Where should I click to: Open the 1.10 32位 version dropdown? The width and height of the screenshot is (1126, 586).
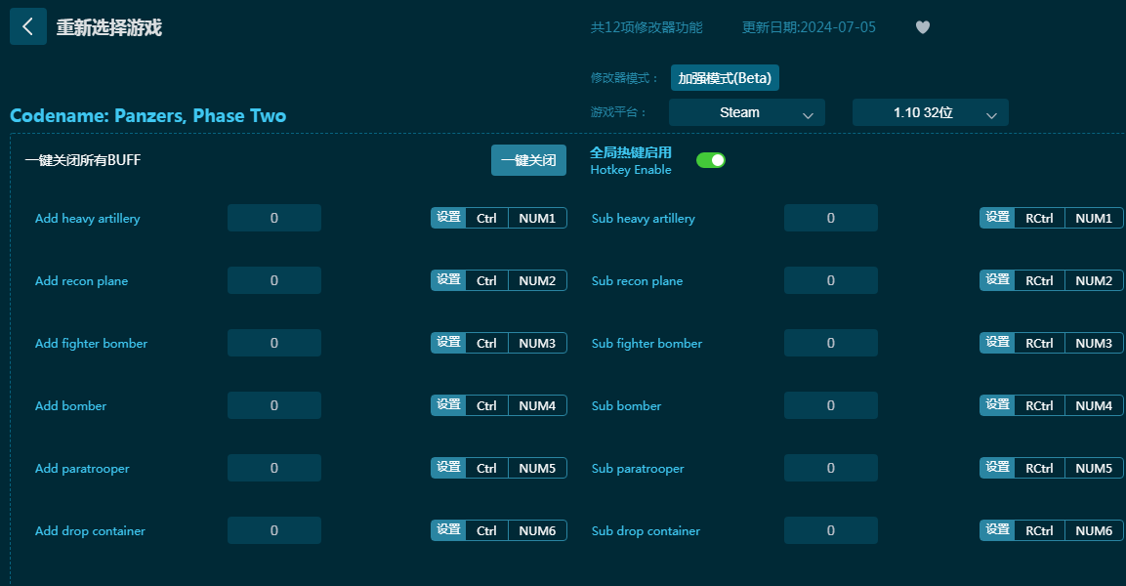[x=931, y=112]
